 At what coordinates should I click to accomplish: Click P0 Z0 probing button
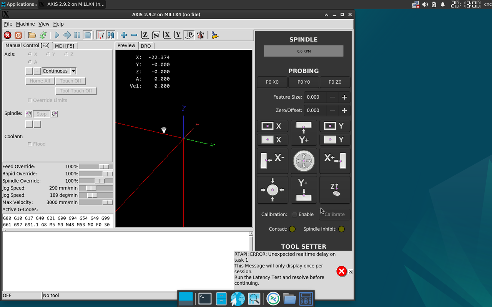[335, 82]
